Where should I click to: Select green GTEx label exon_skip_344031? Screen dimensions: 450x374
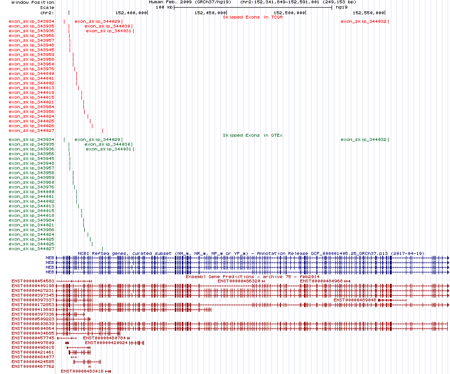click(x=108, y=149)
